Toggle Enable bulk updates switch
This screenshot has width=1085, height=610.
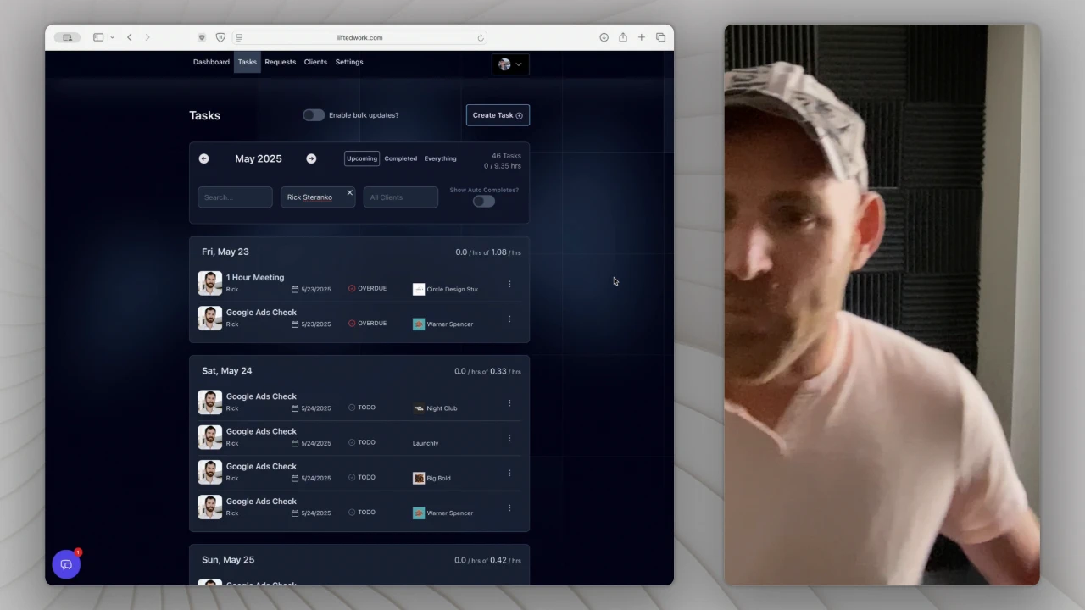(x=314, y=115)
